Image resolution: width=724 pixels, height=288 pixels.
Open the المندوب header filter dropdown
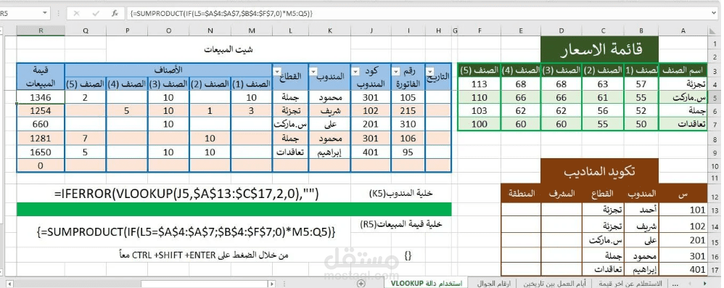click(x=314, y=72)
